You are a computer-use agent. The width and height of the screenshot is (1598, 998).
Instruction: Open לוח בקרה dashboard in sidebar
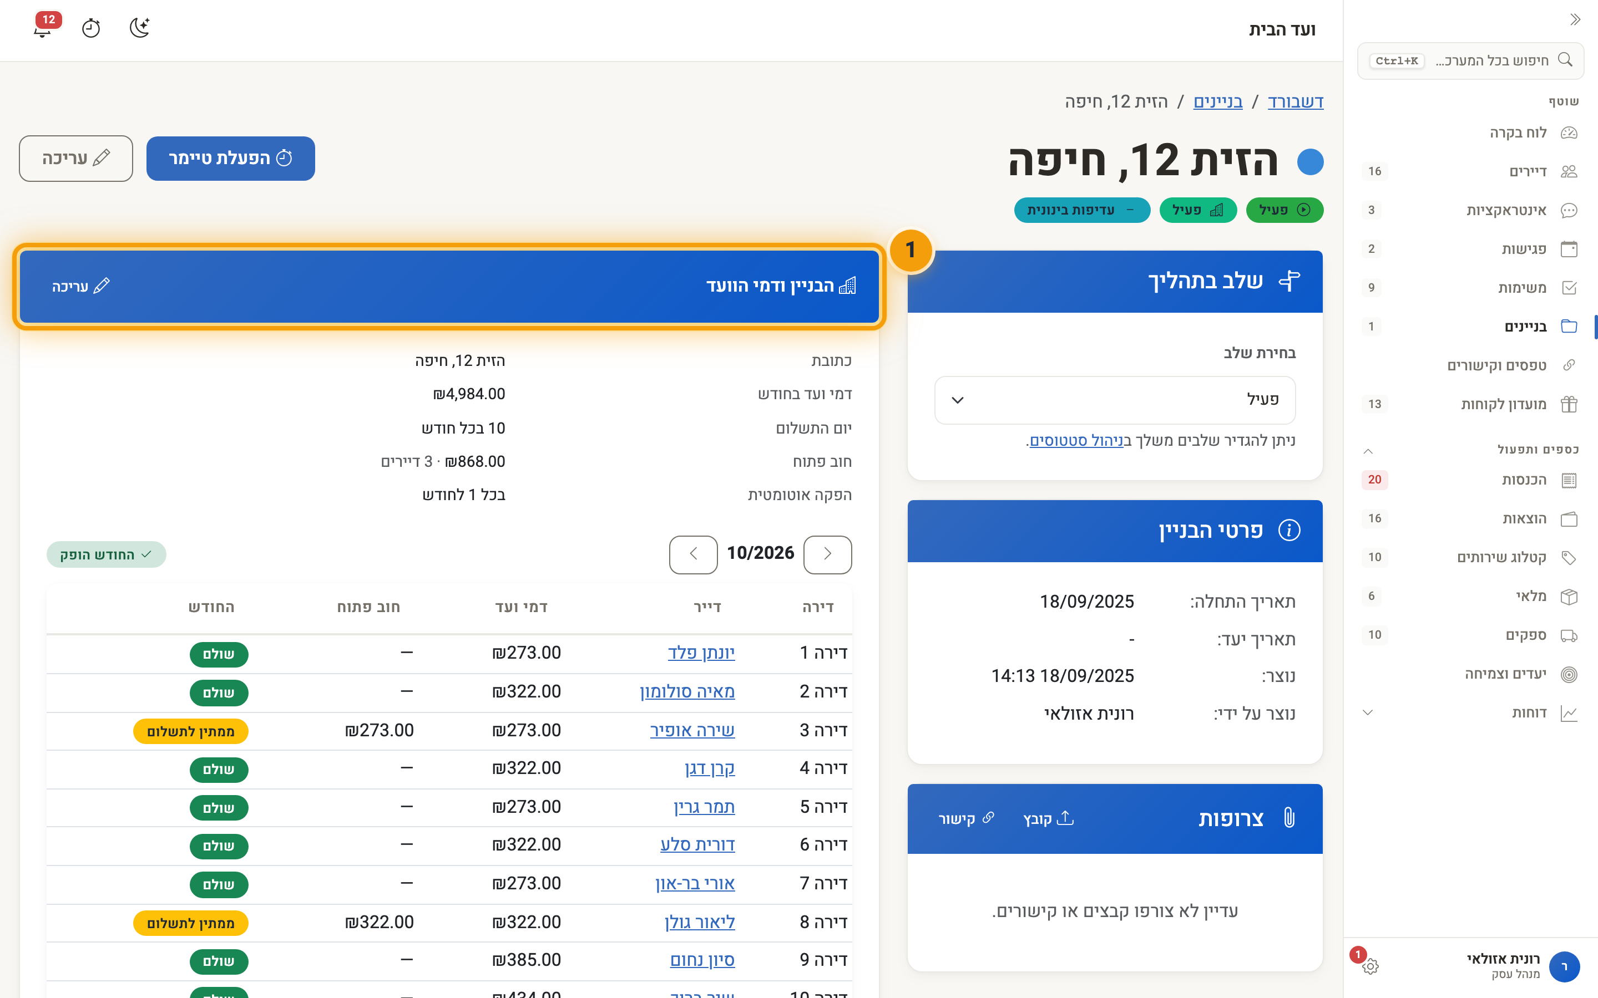tap(1470, 133)
